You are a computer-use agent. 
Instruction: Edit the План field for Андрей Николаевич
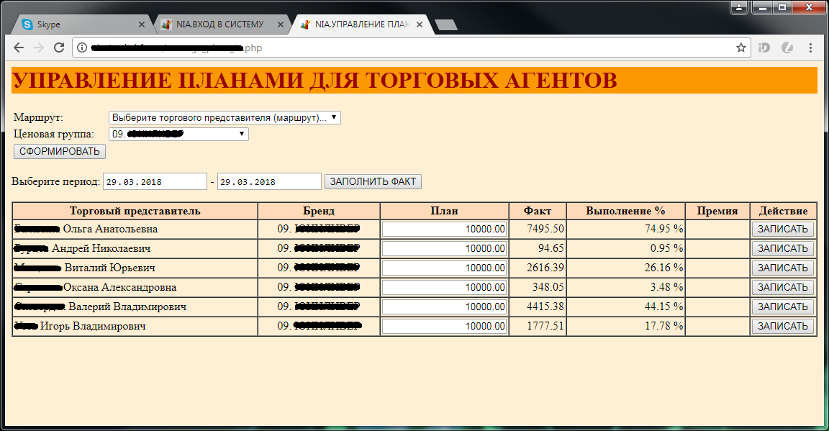click(x=445, y=248)
